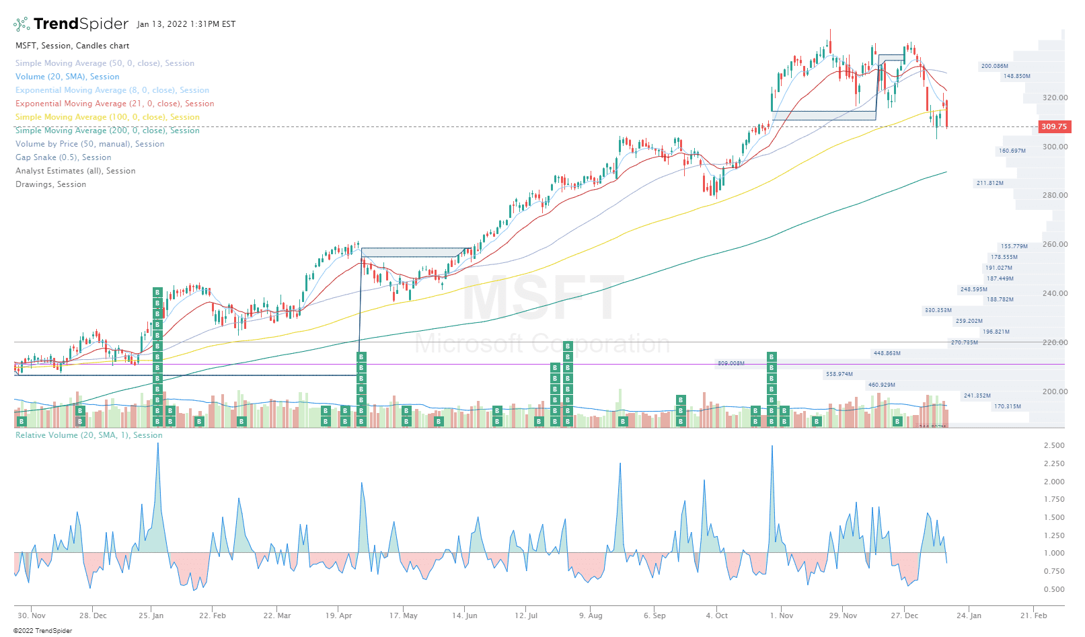Viewport: 1085px width, 637px height.
Task: Click the 19. Apr date label
Action: coord(339,615)
